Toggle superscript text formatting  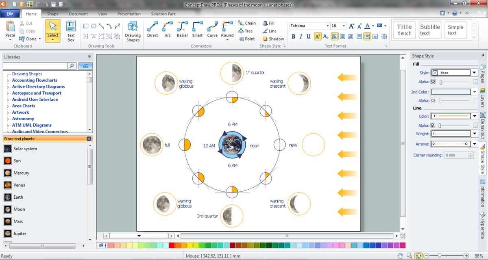click(x=318, y=37)
